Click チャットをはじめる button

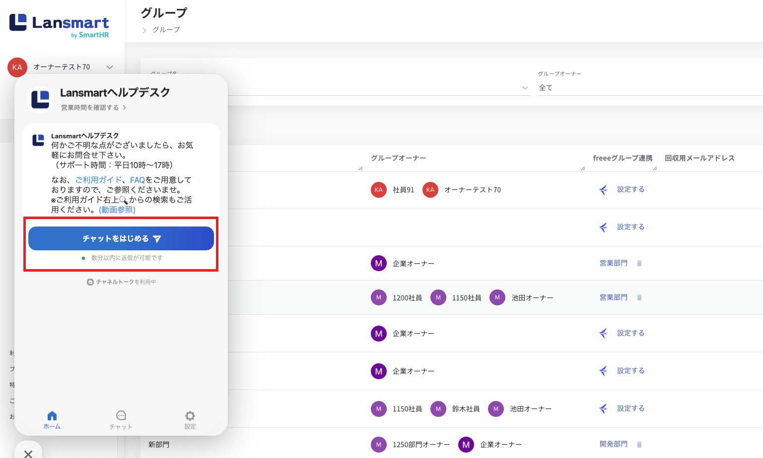pyautogui.click(x=121, y=238)
